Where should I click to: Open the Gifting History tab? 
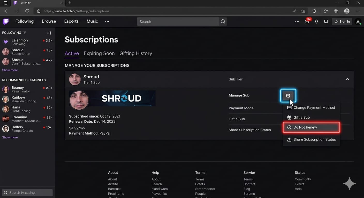pos(136,53)
